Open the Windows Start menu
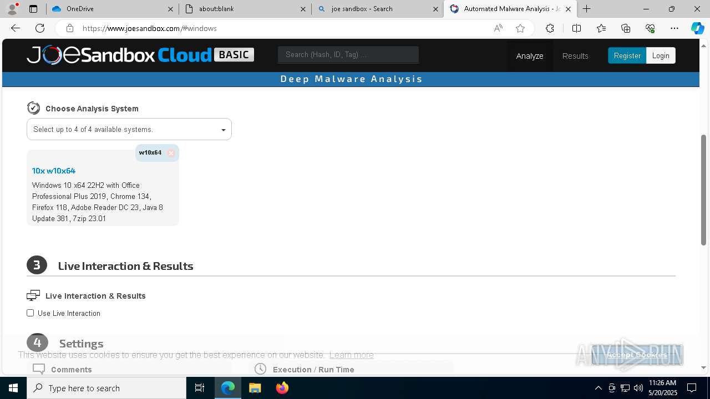Image resolution: width=710 pixels, height=399 pixels. tap(13, 388)
